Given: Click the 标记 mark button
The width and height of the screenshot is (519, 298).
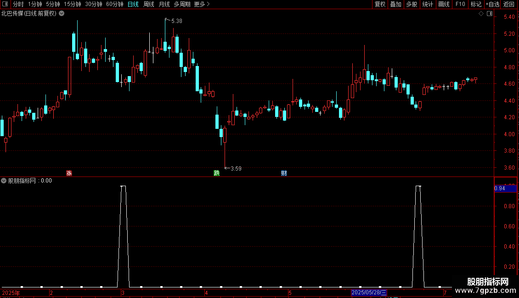Looking at the screenshot, I should pos(476,4).
